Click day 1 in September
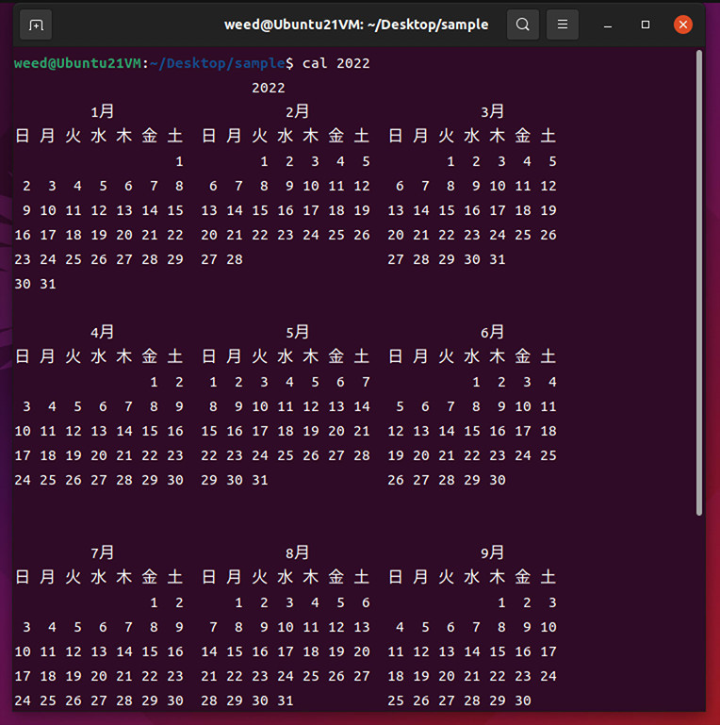Screen dimensions: 720x725 (x=501, y=602)
